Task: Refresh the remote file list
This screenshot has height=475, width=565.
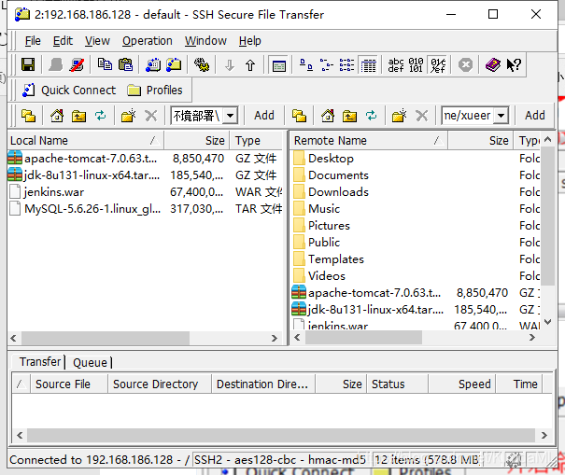Action: 371,116
